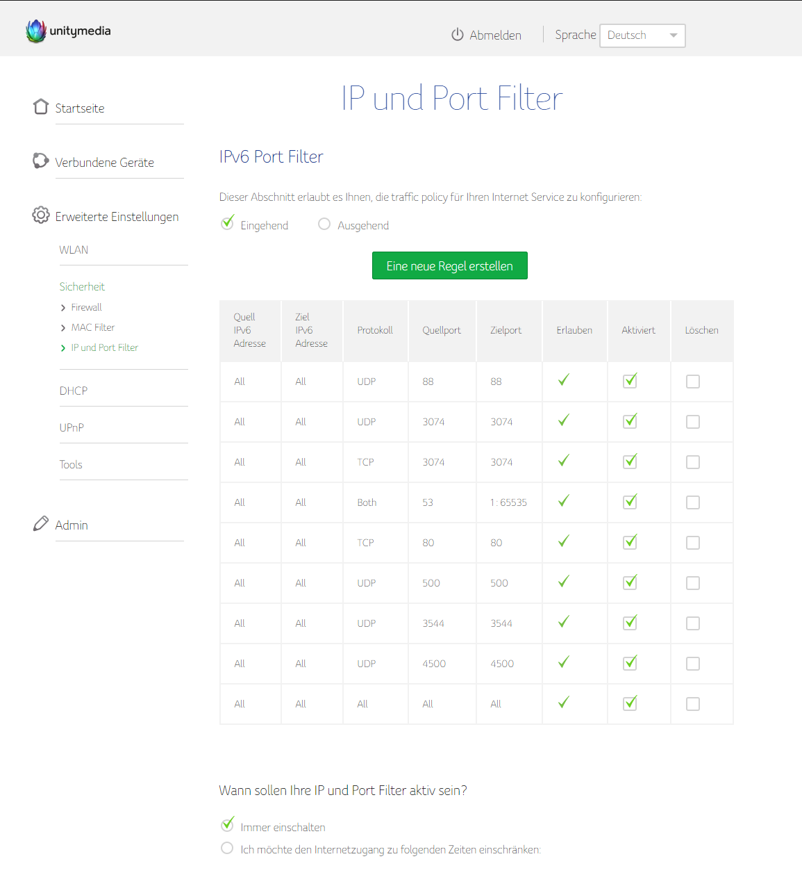Check Löschen box for UDP 3544 rule
802x884 pixels.
693,623
